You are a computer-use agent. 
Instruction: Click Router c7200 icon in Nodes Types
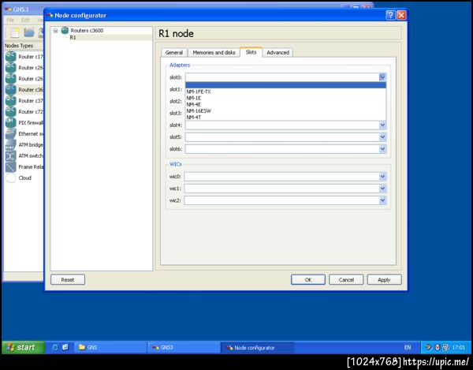(10, 112)
